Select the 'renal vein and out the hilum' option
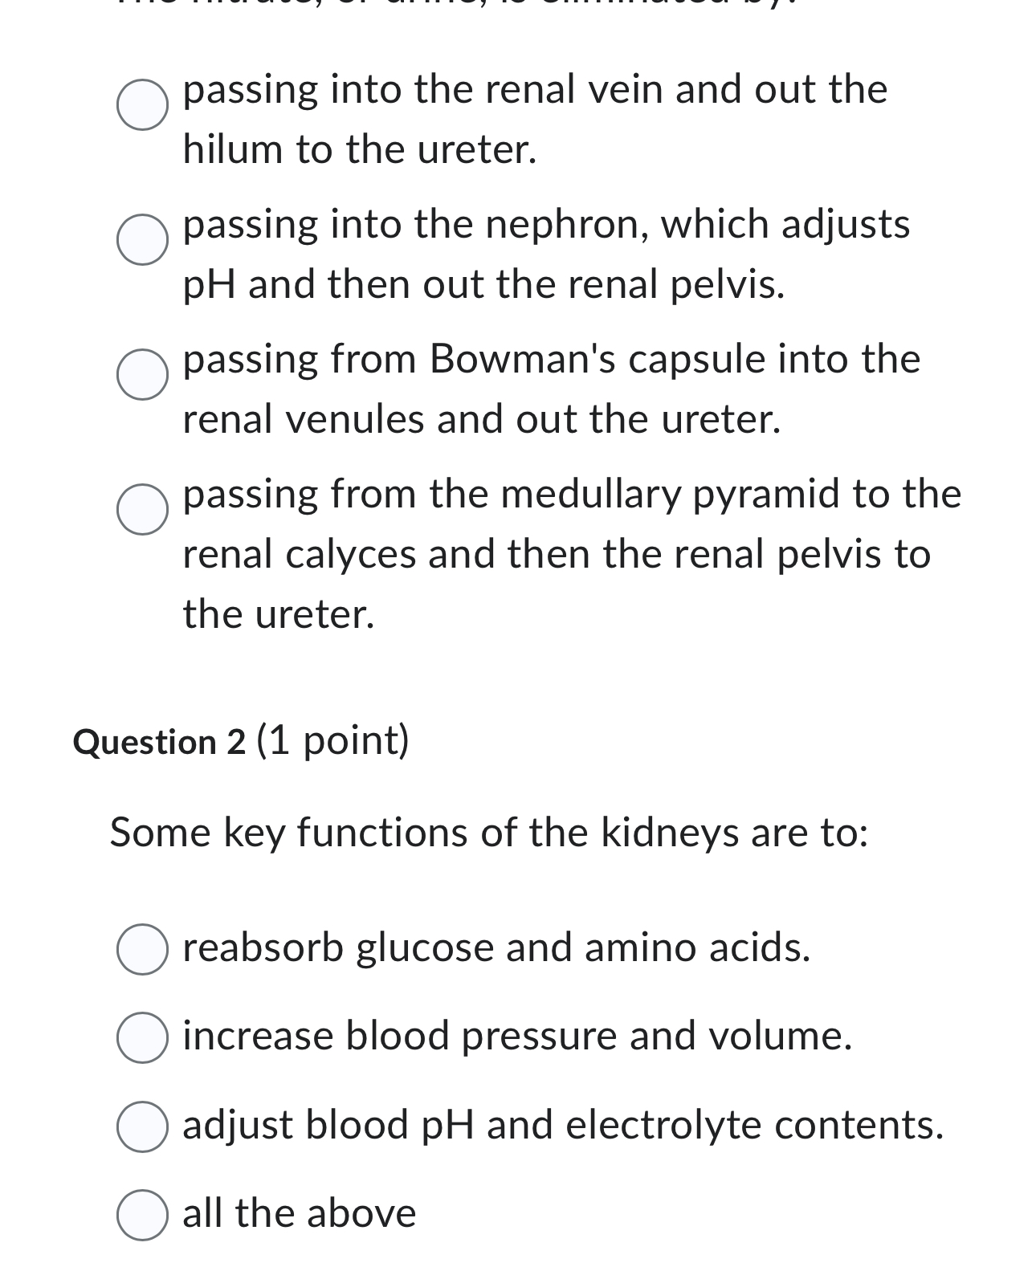1036x1267 pixels. click(x=141, y=104)
